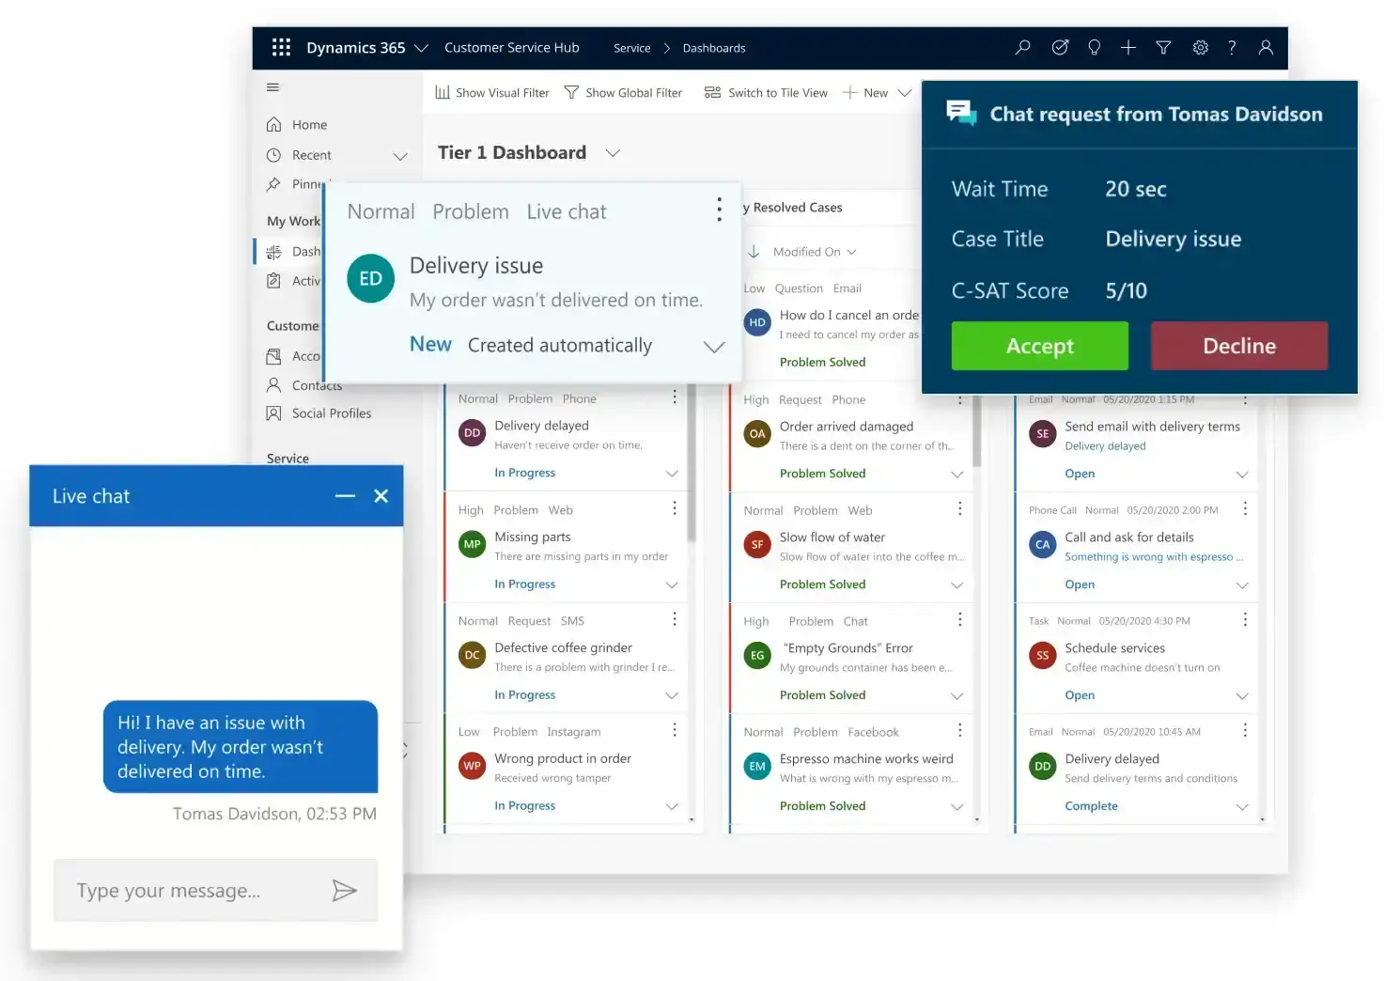Expand the Tier 1 Dashboard selector
The image size is (1384, 981).
point(613,153)
